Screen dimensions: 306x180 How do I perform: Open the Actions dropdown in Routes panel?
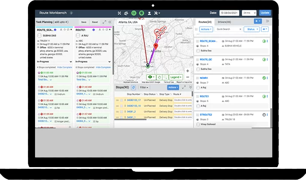206,29
